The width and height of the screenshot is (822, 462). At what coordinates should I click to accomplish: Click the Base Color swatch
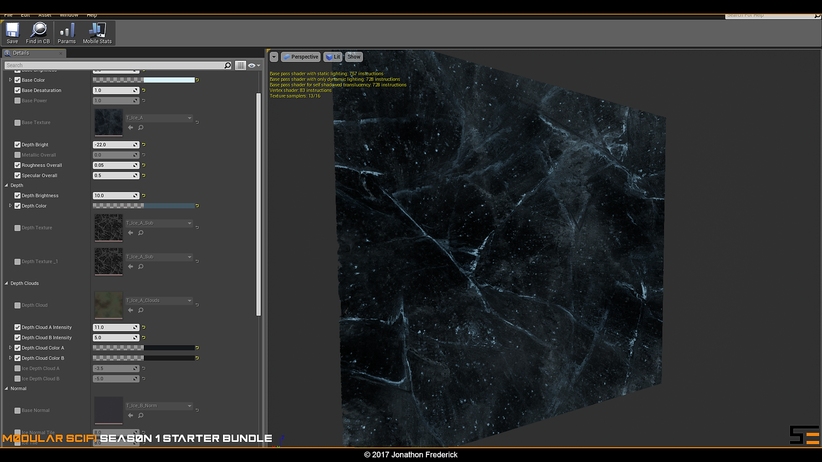[x=144, y=80]
